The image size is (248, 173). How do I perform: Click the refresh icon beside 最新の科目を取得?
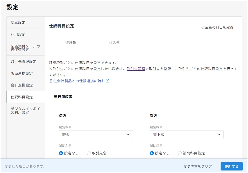click(x=203, y=27)
